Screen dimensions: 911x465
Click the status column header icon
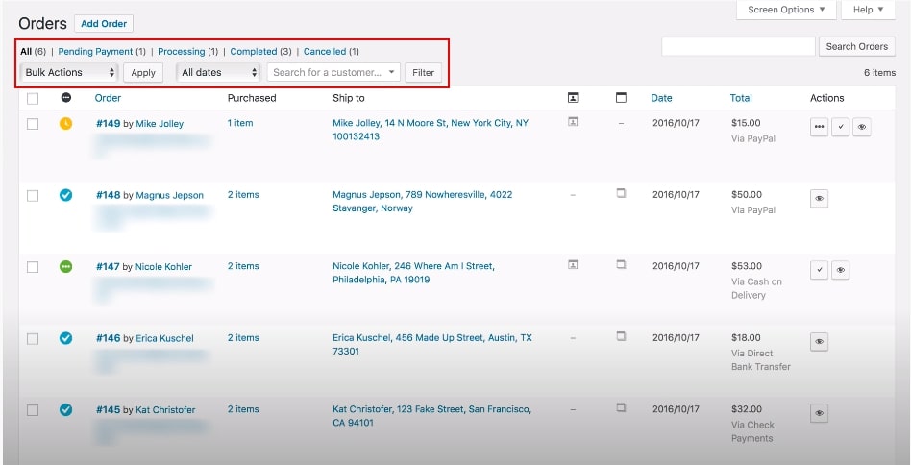65,98
